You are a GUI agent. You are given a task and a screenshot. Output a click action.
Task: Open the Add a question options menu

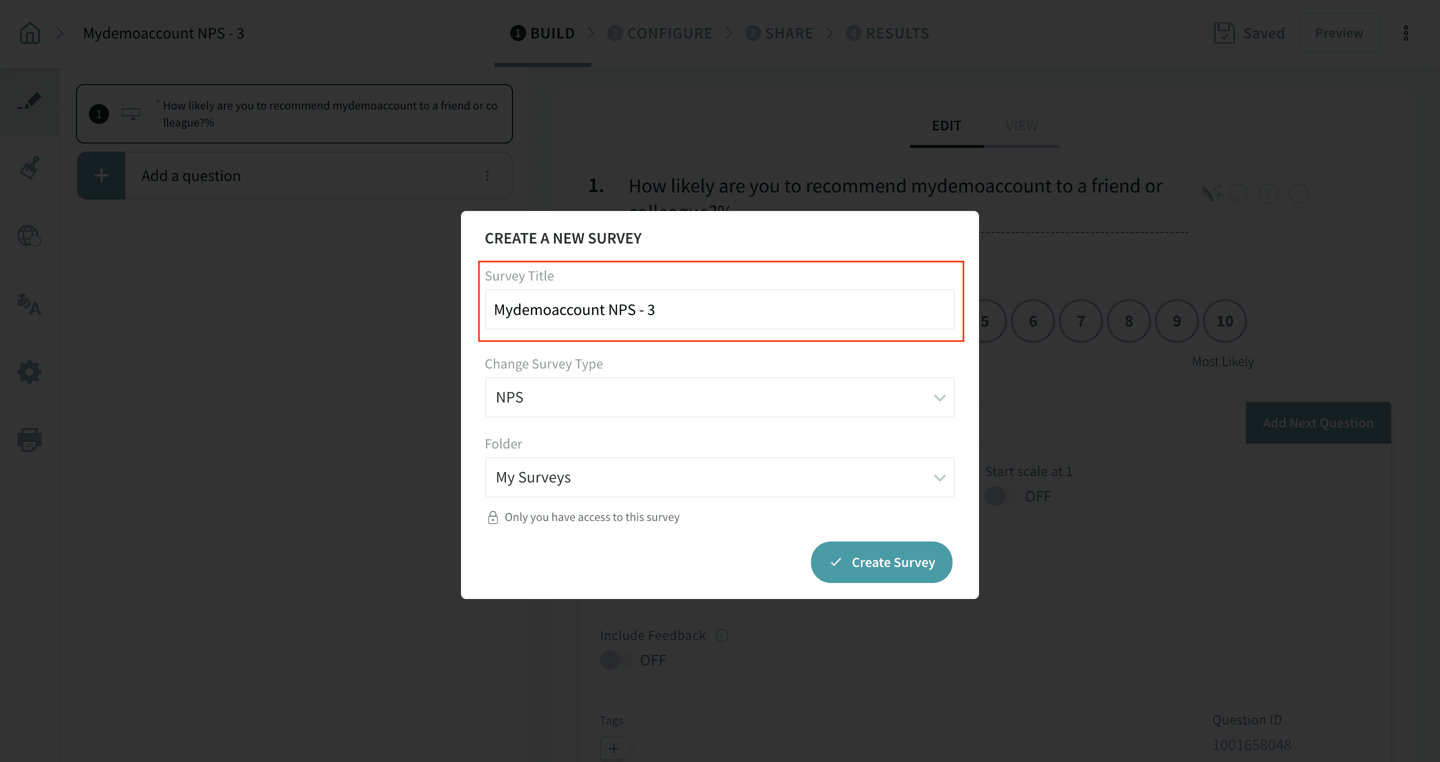pos(487,175)
